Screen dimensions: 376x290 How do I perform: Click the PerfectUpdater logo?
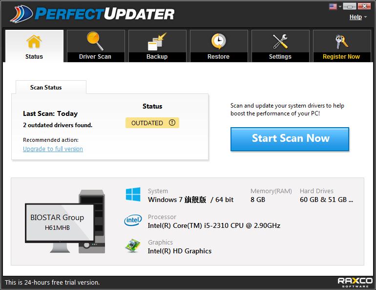[92, 14]
